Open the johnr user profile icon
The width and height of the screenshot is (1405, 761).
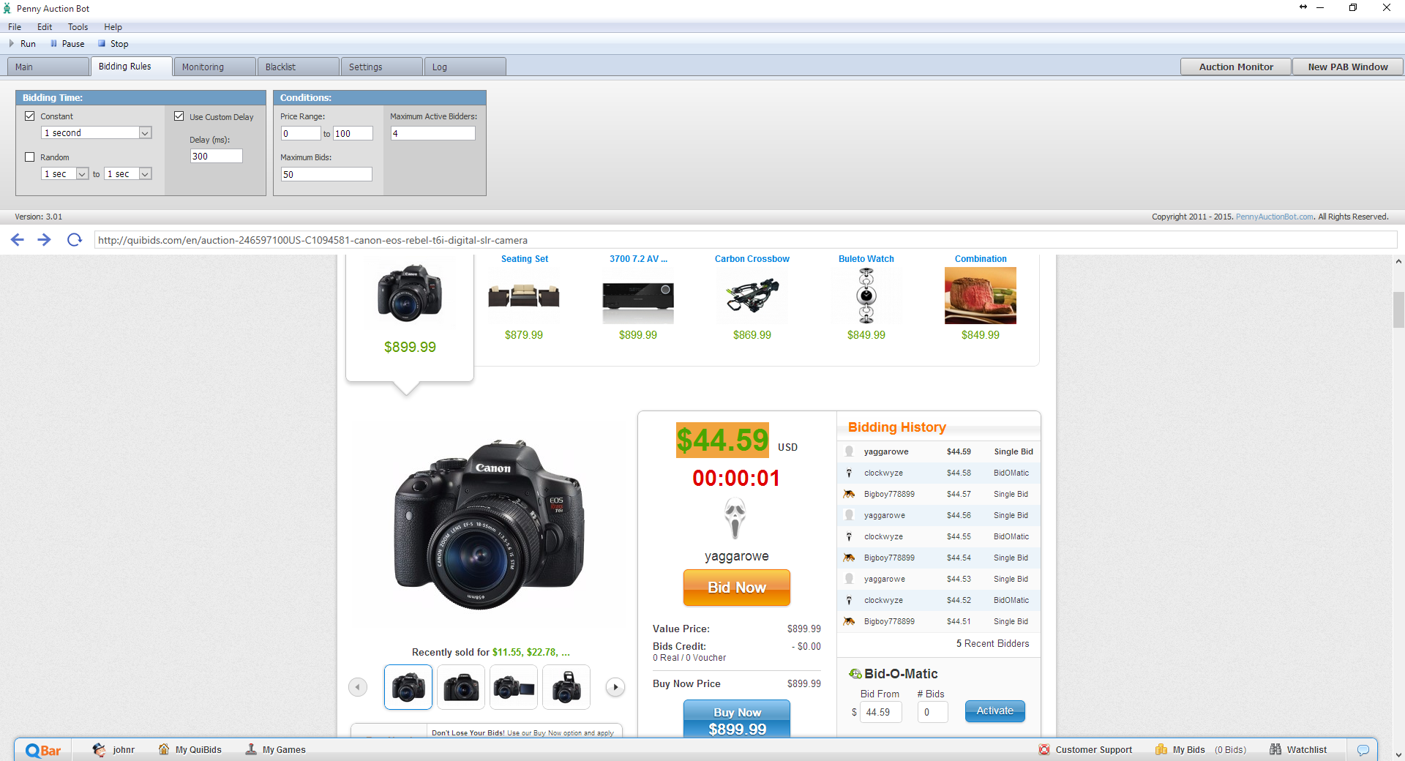tap(99, 749)
